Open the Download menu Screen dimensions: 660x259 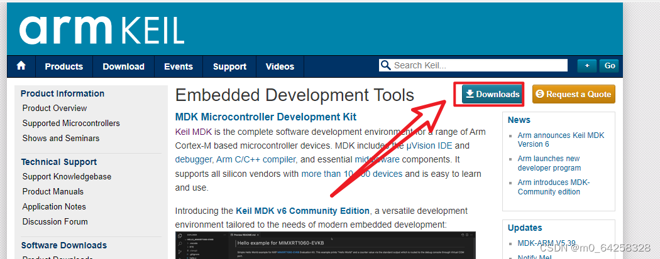[123, 66]
